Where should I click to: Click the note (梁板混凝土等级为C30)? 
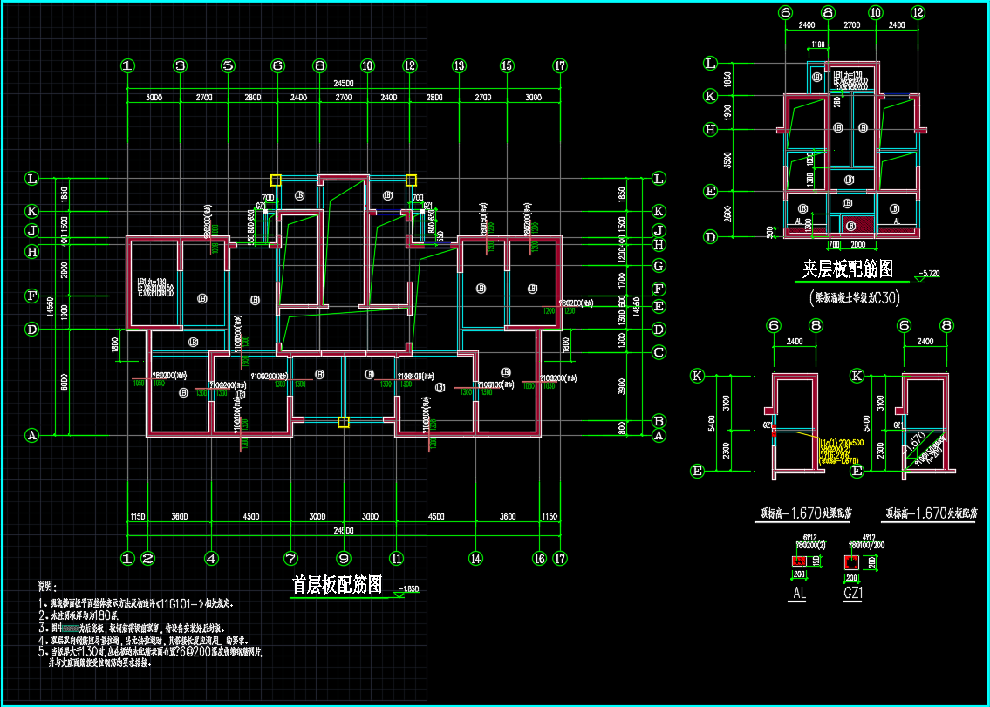pos(854,296)
